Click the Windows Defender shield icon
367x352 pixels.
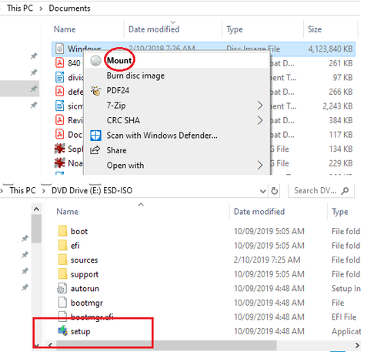coord(95,136)
